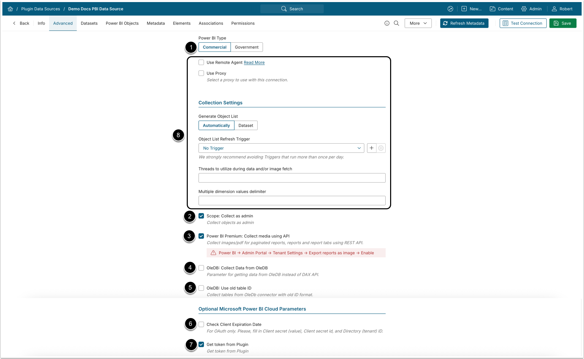Follow the Read More link
Screen dimensions: 584x359
tap(254, 62)
